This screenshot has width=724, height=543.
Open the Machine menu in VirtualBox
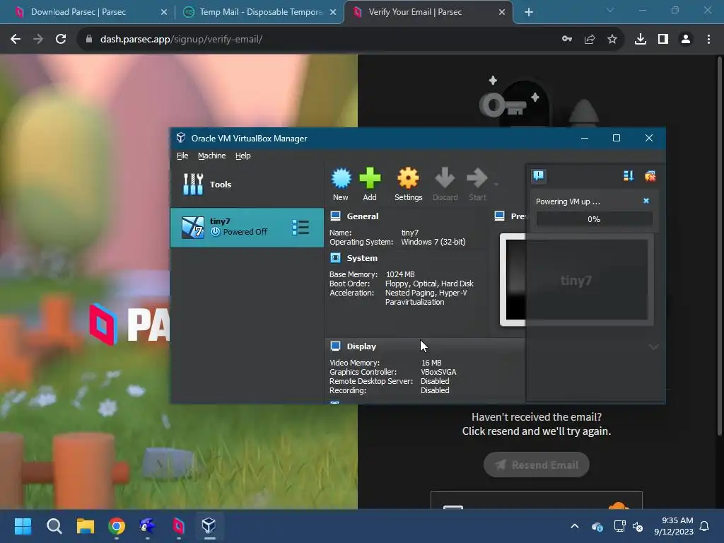pyautogui.click(x=212, y=156)
